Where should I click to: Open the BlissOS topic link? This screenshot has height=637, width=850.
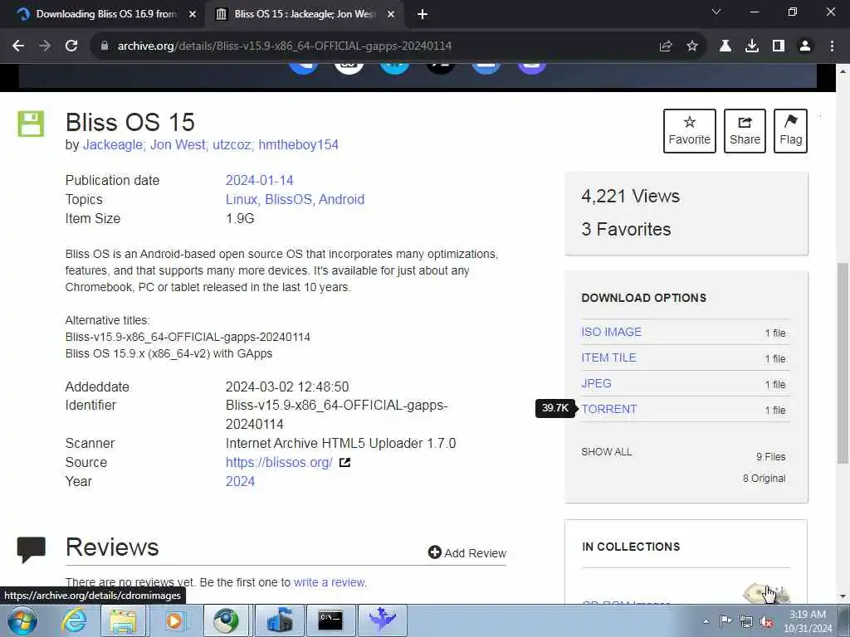tap(290, 199)
